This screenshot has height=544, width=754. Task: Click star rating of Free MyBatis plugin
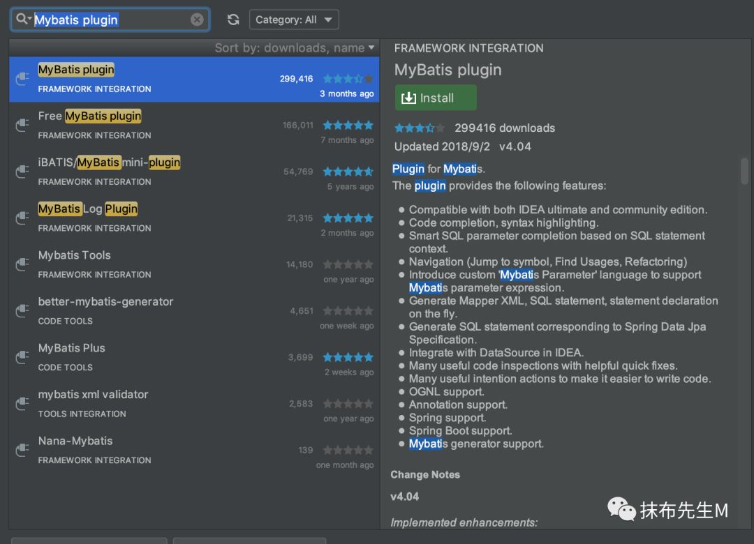click(348, 126)
